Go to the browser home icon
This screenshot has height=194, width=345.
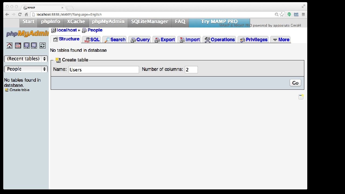26,14
